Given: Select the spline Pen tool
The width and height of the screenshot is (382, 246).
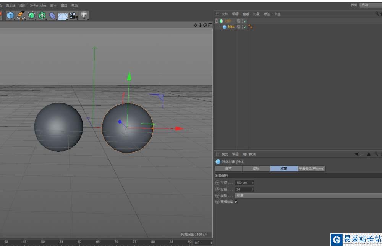Looking at the screenshot, I should click(x=21, y=16).
